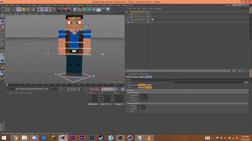The height and width of the screenshot is (141, 252).
Task: Click Render View clapperboard icon
Action: (59, 9)
